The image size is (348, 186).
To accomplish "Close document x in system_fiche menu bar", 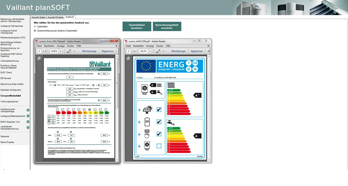I will click(116, 46).
